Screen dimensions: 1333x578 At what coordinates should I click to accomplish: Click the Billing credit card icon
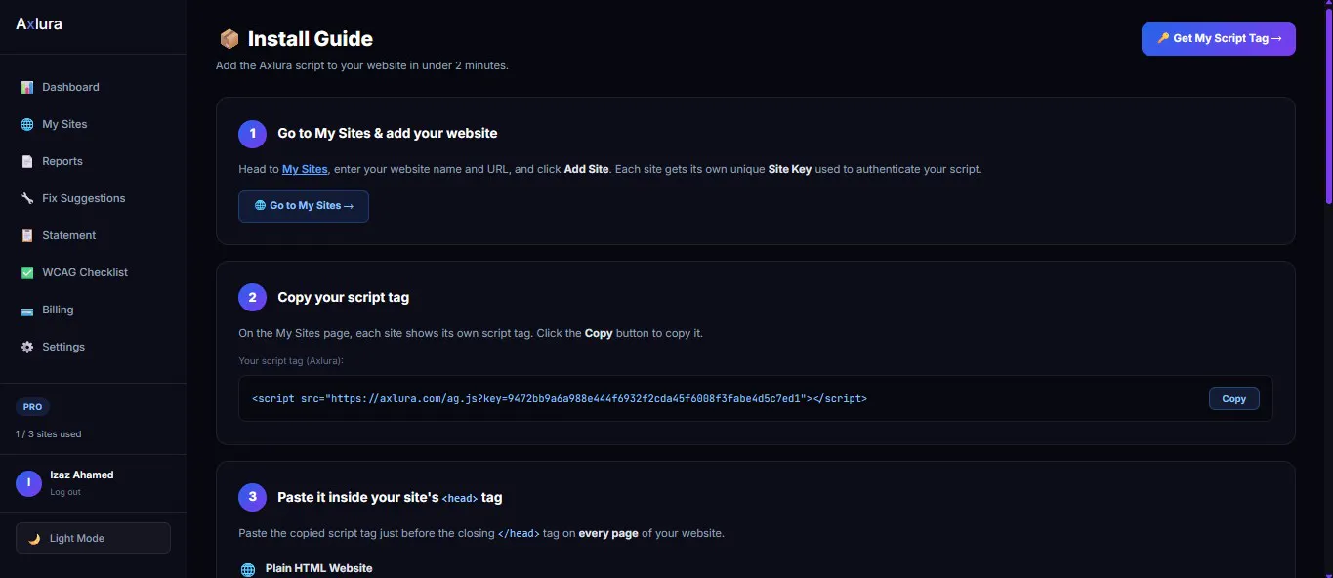(x=27, y=310)
